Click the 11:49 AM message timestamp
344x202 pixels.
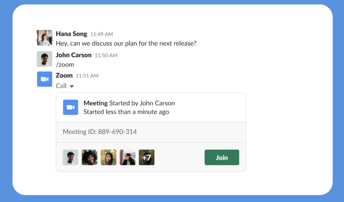point(101,34)
